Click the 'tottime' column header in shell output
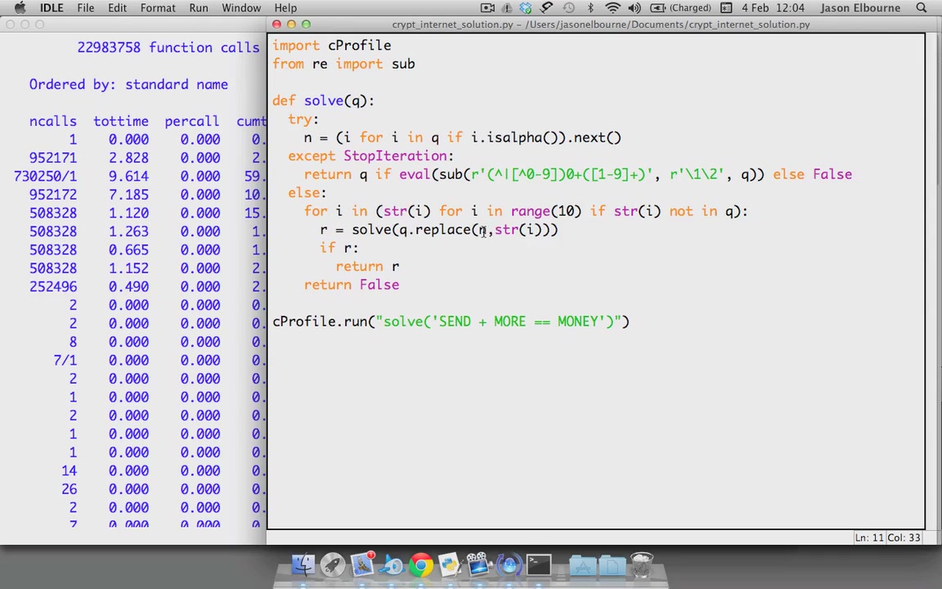The height and width of the screenshot is (589, 942). [121, 121]
